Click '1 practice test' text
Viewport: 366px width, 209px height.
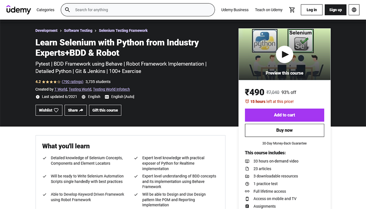pyautogui.click(x=265, y=184)
